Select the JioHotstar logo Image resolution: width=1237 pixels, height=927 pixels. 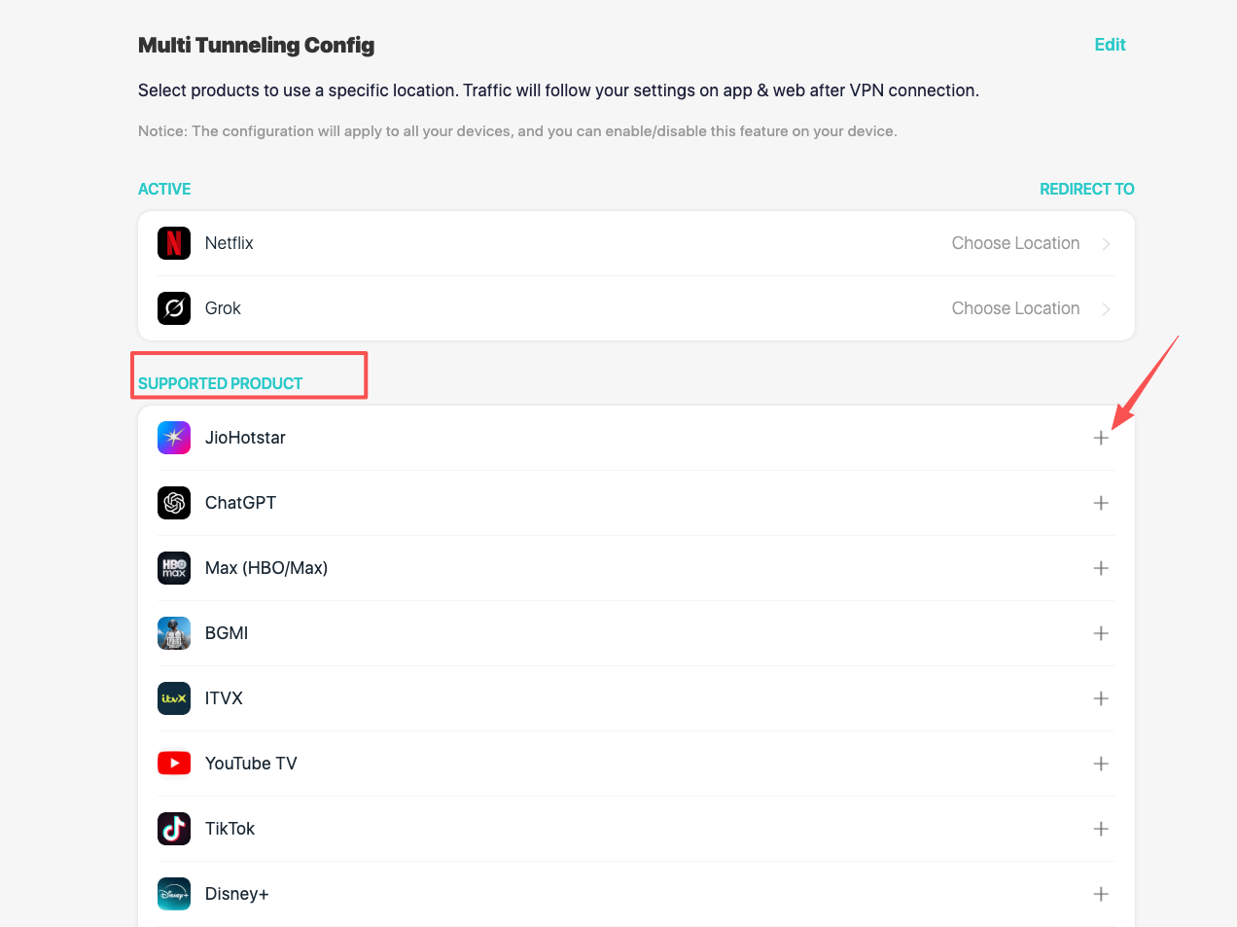pyautogui.click(x=174, y=438)
